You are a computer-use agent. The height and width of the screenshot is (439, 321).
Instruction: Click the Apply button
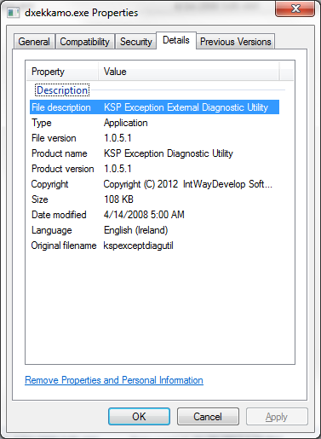click(277, 417)
